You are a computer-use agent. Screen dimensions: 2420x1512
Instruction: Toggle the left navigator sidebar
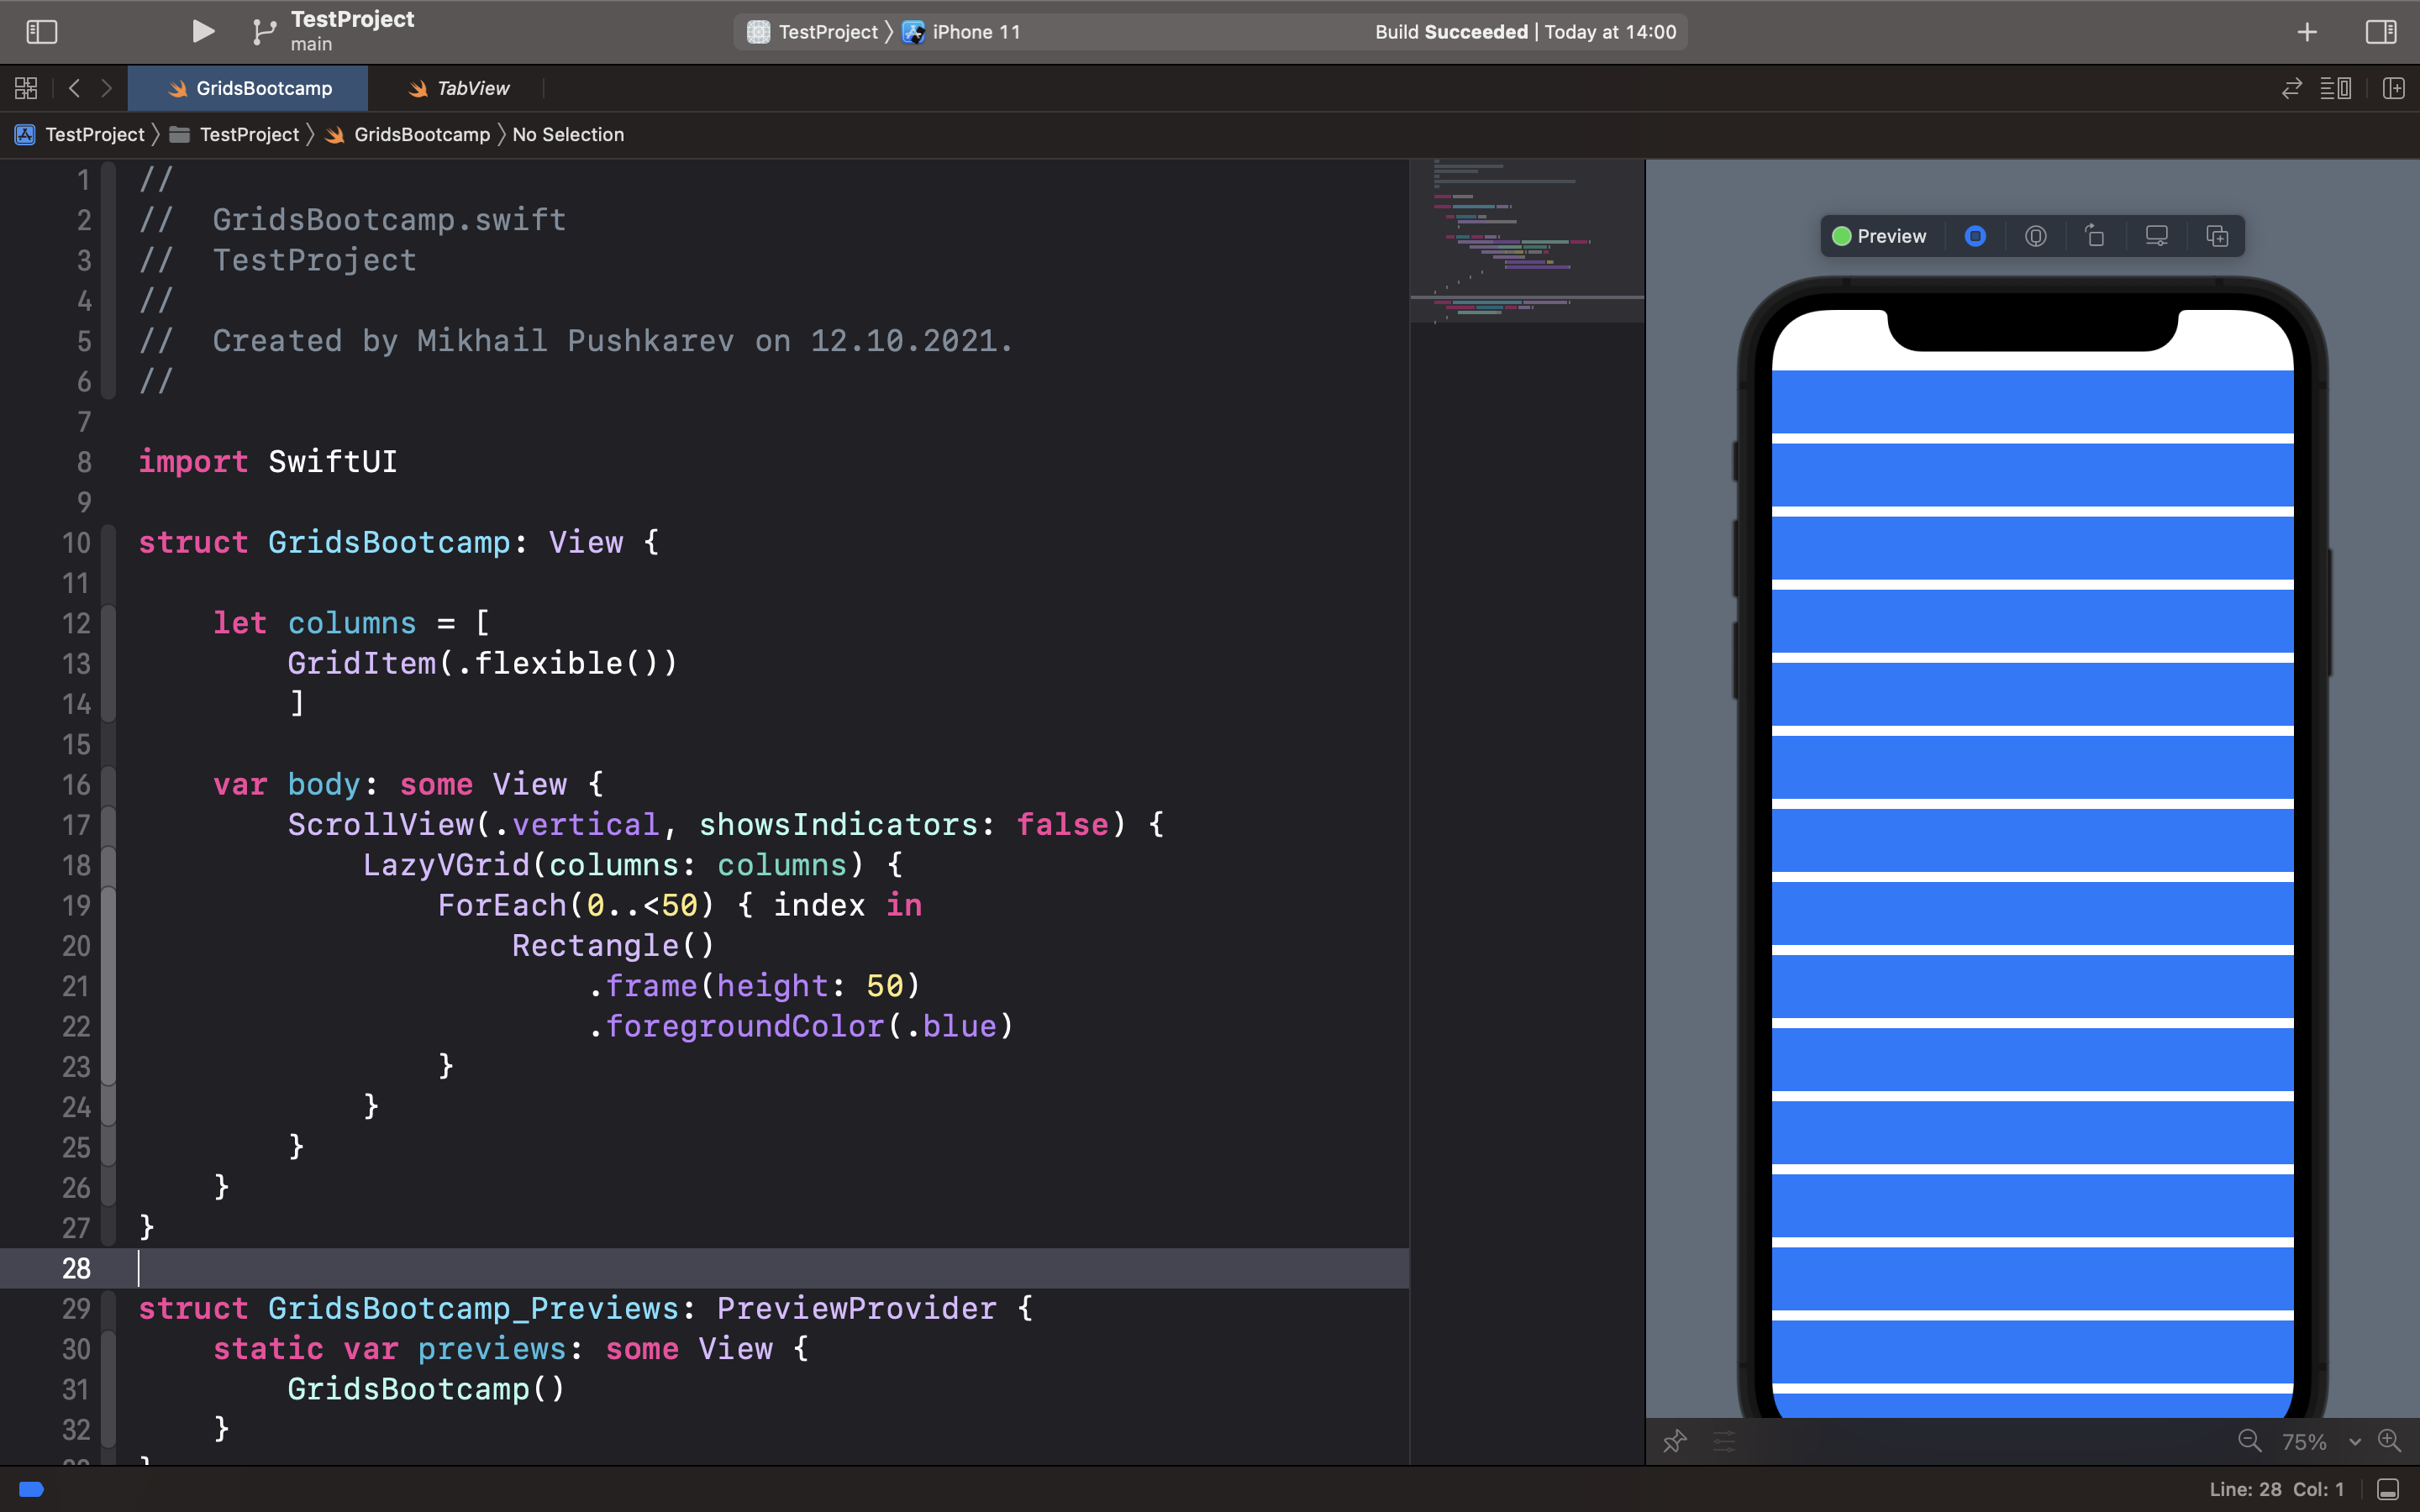(x=41, y=32)
